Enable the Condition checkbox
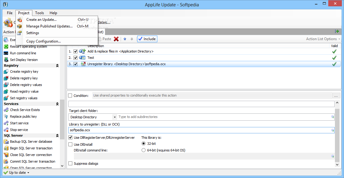 pos(70,96)
